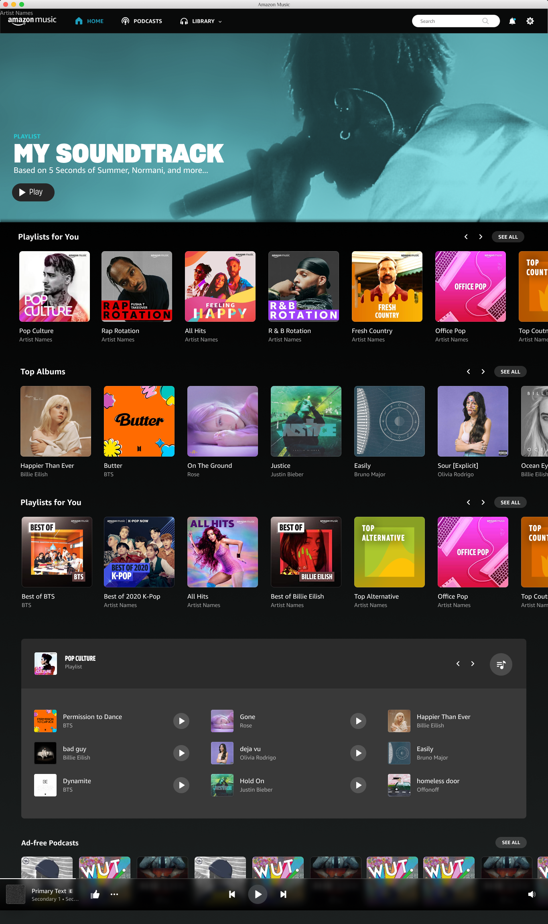
Task: Open Feeling Happy All Hits cover
Action: click(x=220, y=286)
